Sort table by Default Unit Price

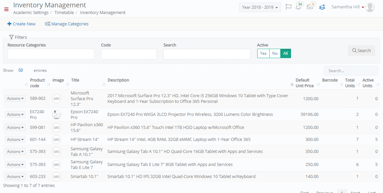coord(307,83)
